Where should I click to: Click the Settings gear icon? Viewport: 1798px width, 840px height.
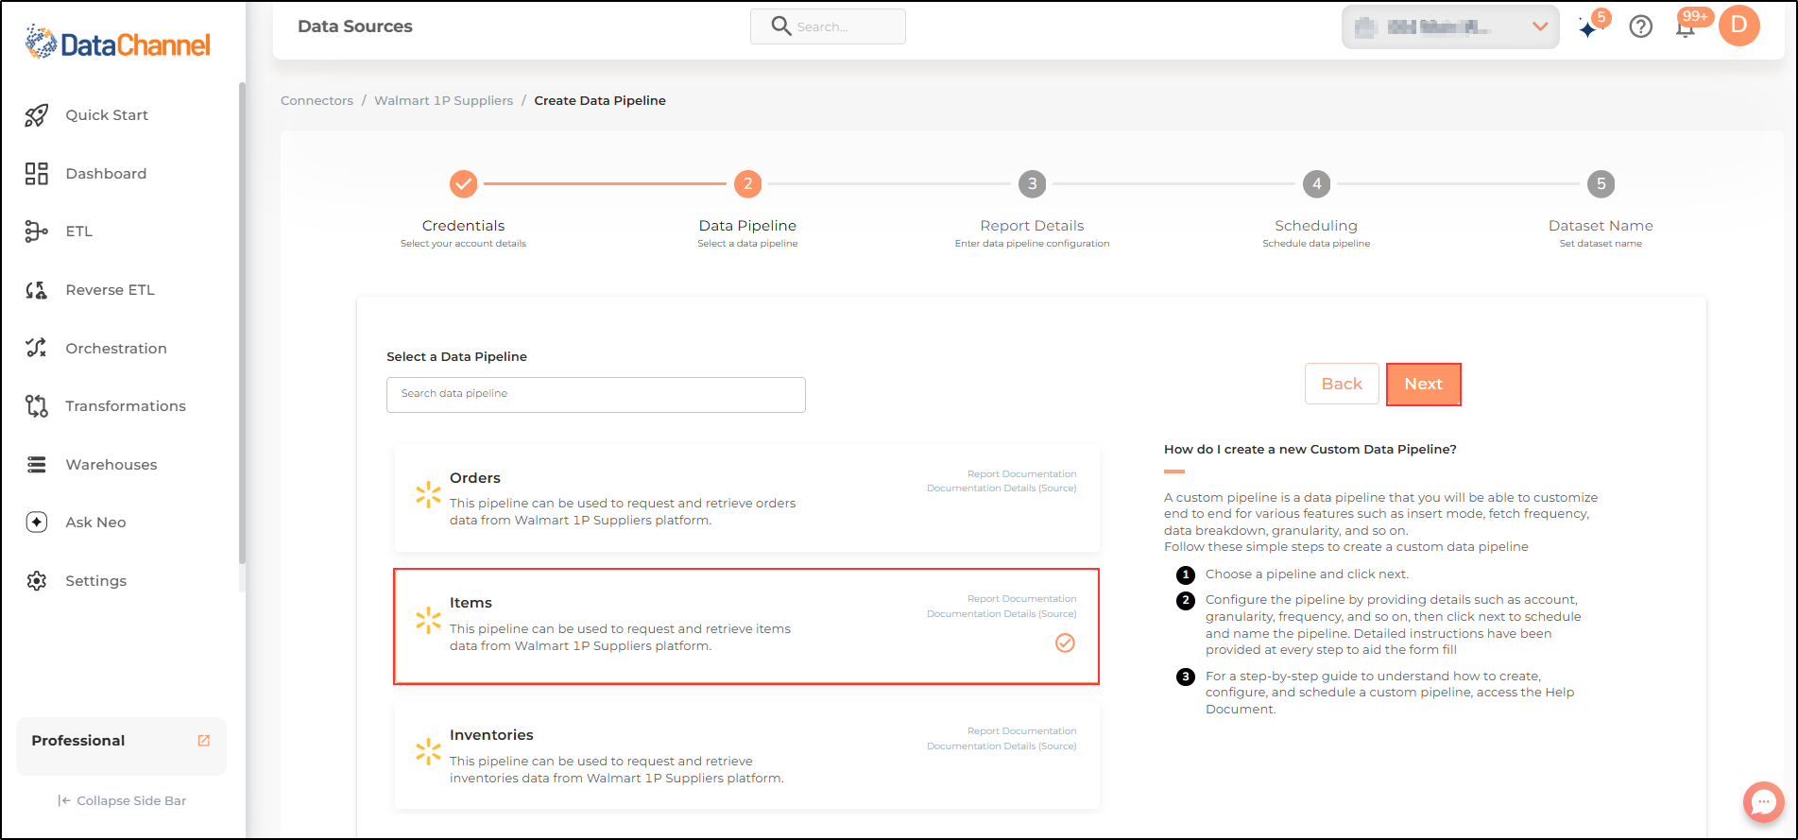(36, 581)
